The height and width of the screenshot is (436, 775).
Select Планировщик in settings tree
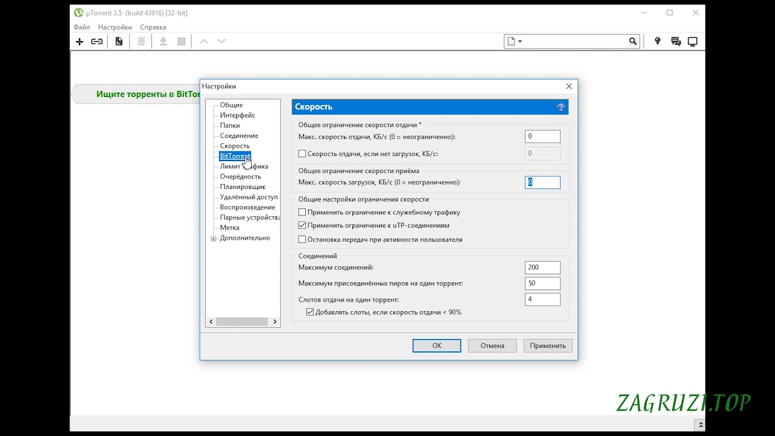coord(243,187)
